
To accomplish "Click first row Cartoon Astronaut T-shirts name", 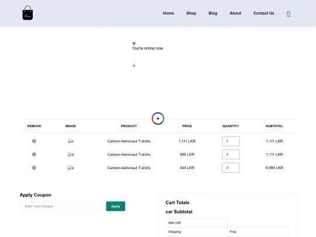I will [129, 141].
